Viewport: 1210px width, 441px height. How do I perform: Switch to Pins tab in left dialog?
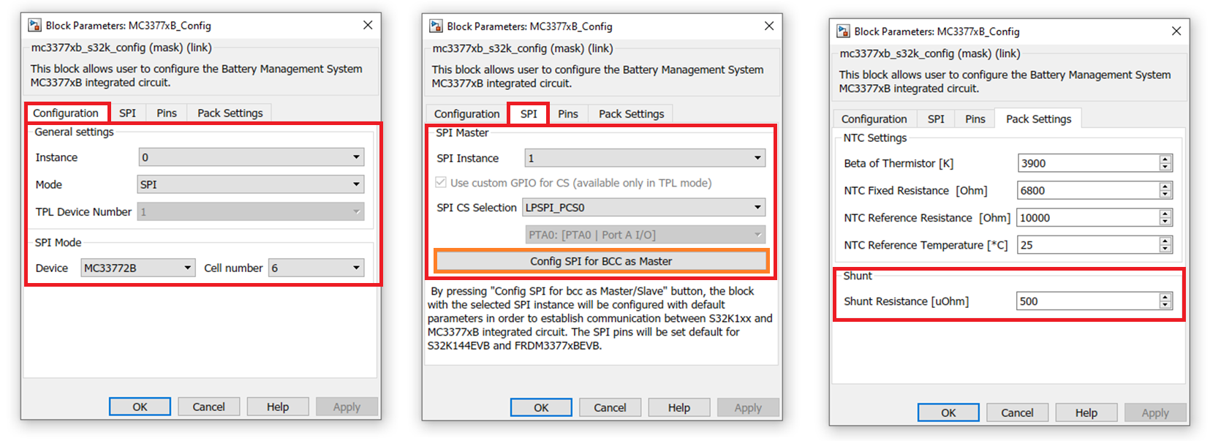coord(167,113)
